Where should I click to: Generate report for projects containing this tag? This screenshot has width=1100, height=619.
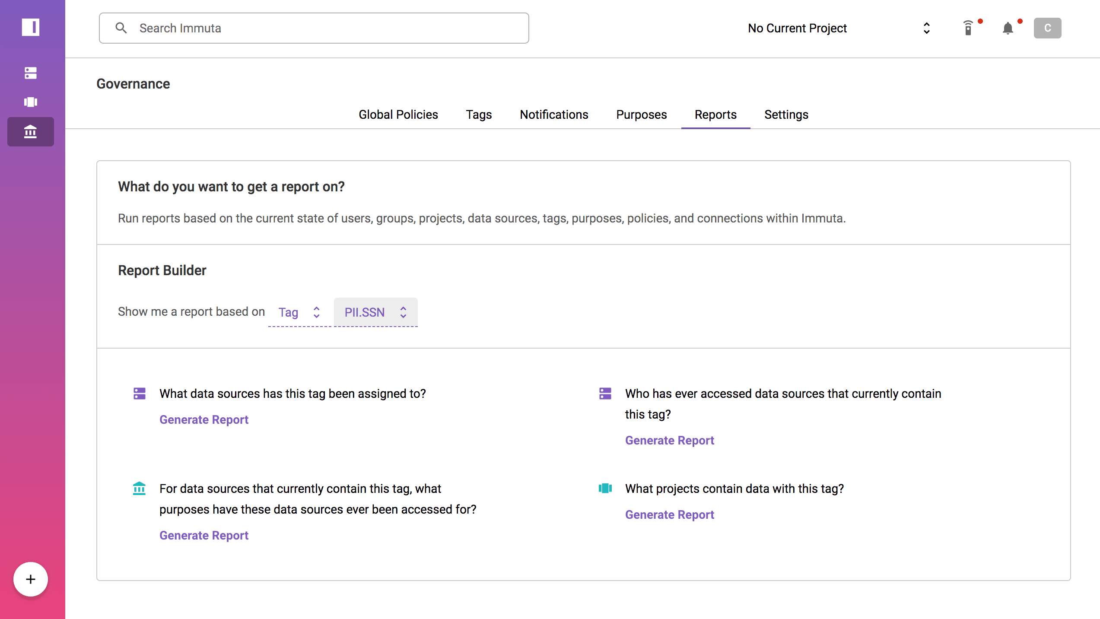(x=670, y=514)
